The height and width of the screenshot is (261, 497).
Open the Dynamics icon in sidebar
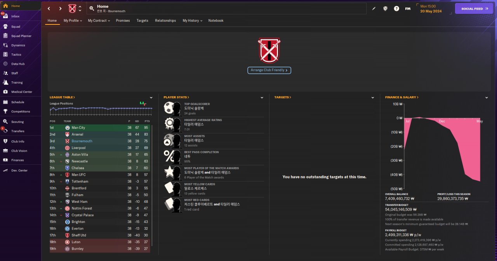click(x=5, y=45)
